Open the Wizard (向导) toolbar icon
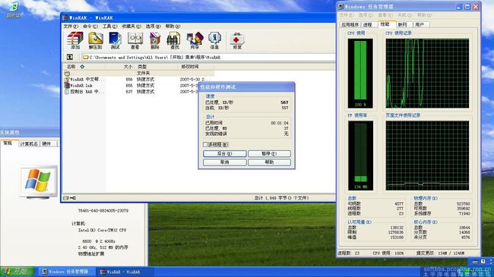Screen dimensions: 494x277 point(195,40)
